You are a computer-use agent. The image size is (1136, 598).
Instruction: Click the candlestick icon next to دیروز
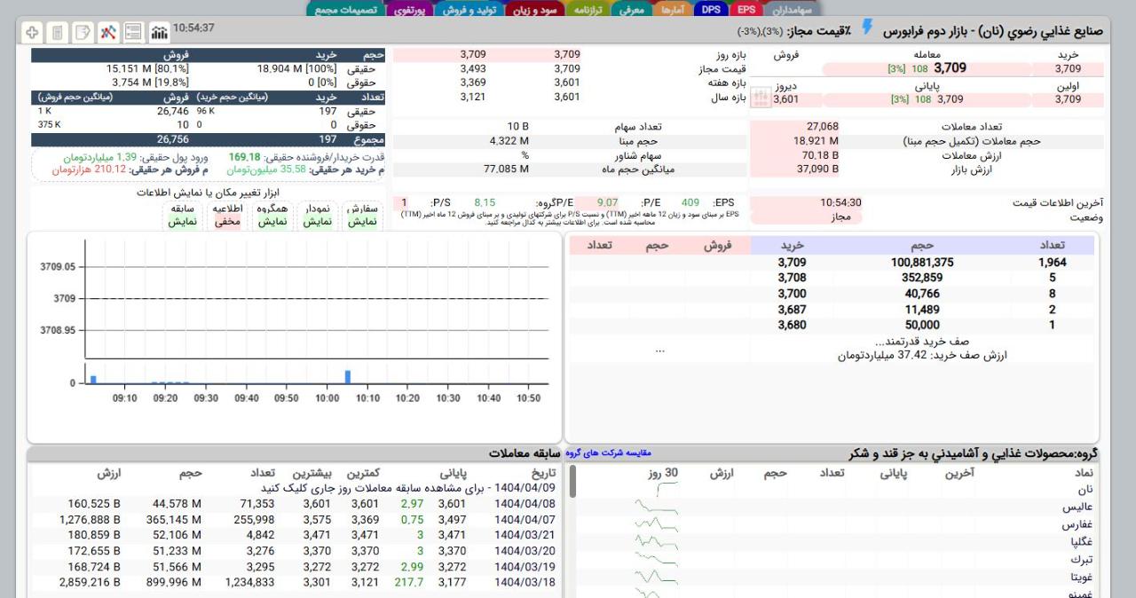pyautogui.click(x=760, y=98)
